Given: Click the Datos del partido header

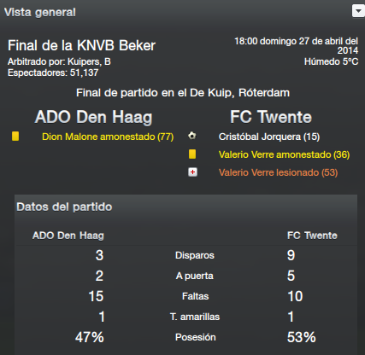Looking at the screenshot, I should [x=64, y=207].
